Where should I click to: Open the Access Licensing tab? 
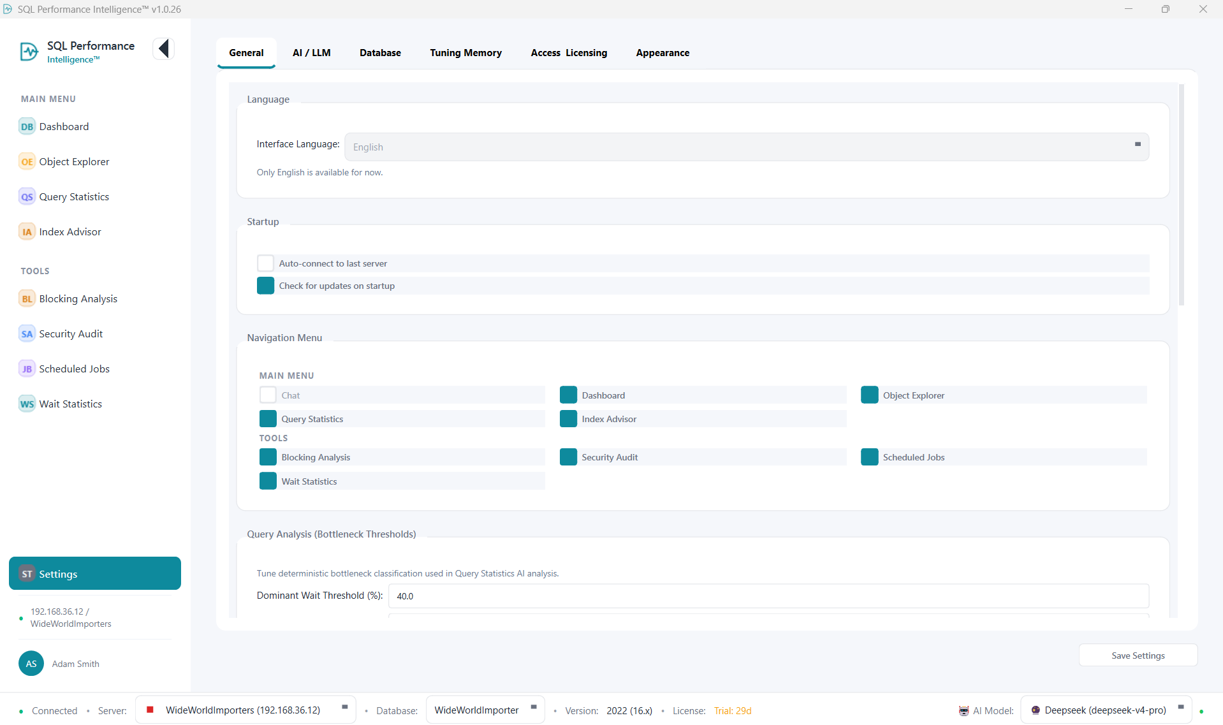click(569, 53)
